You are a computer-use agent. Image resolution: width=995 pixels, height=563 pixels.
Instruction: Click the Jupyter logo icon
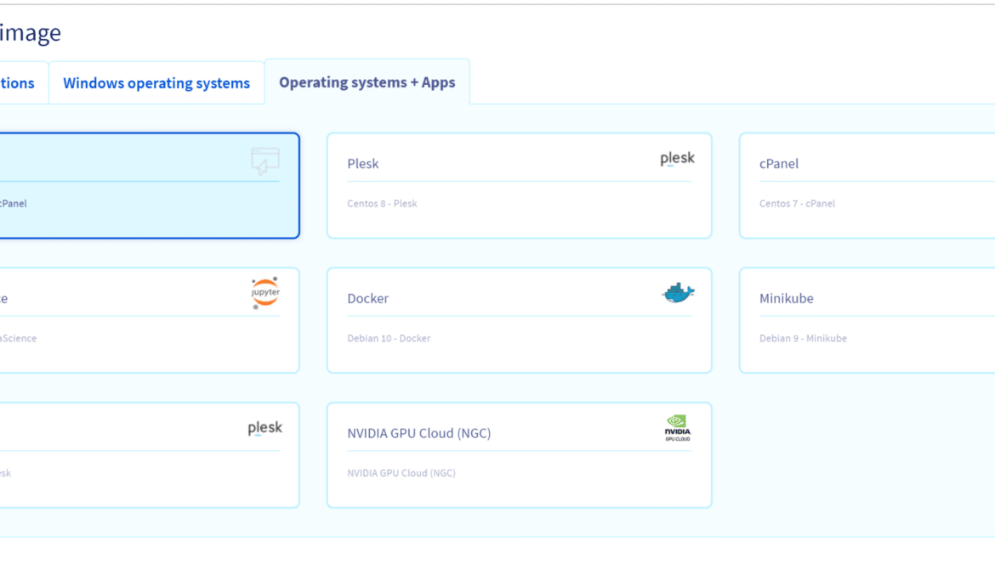pyautogui.click(x=265, y=293)
